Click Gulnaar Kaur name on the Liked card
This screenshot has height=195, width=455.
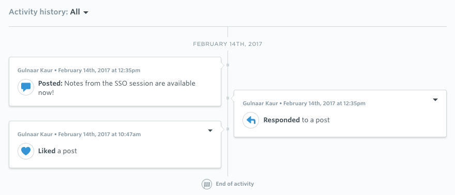pos(35,134)
